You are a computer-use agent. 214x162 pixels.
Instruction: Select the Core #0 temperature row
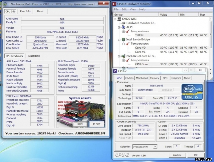click(171, 48)
